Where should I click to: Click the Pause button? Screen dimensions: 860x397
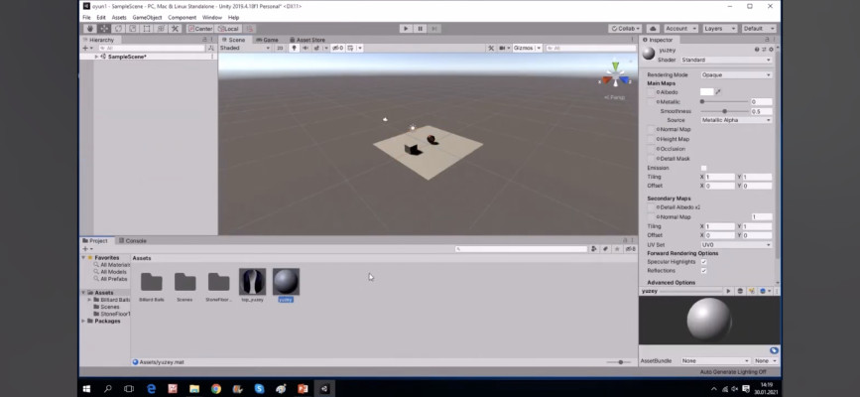pos(421,29)
